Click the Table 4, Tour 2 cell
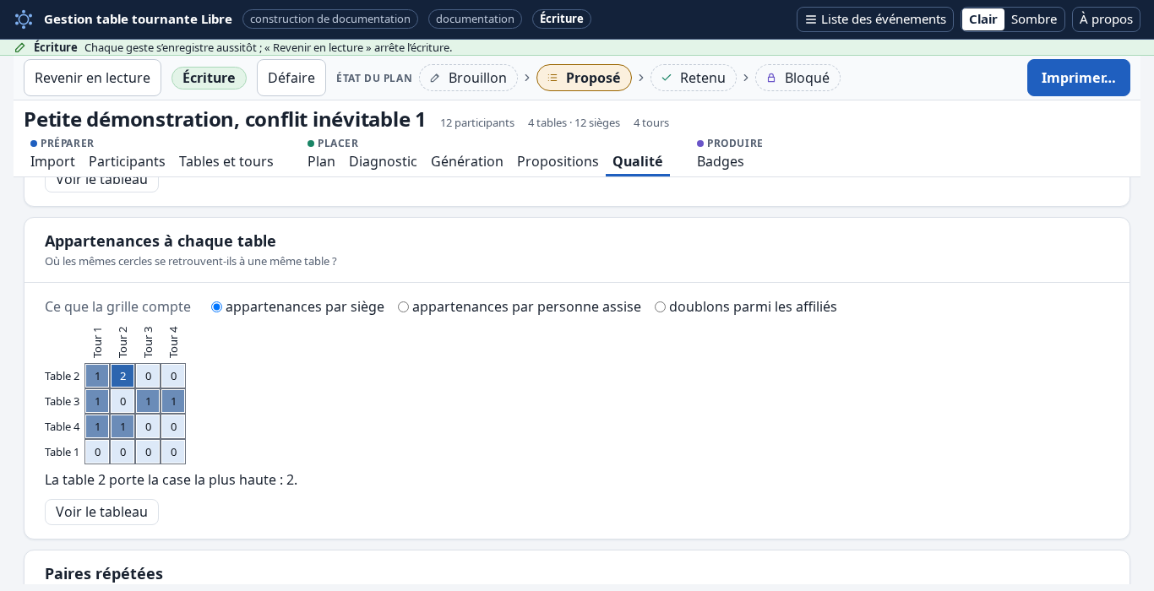 (x=122, y=426)
